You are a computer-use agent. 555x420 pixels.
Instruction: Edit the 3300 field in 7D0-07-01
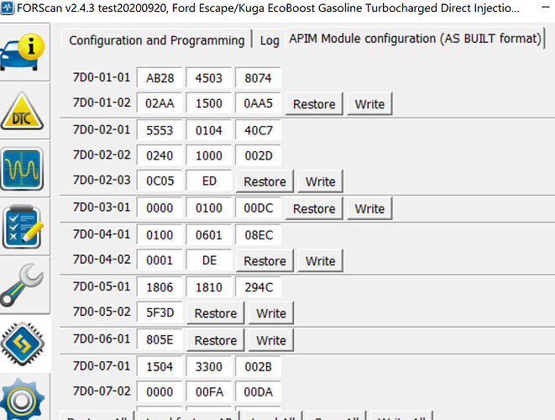tap(209, 366)
